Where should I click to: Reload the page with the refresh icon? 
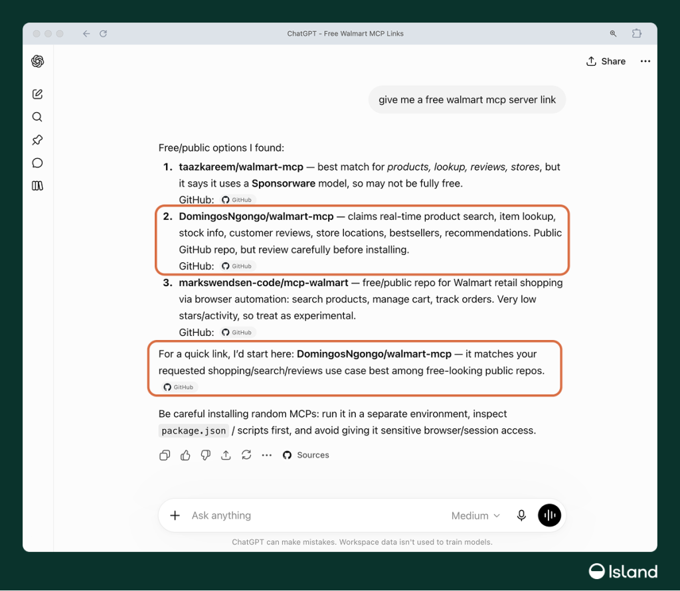(x=103, y=33)
